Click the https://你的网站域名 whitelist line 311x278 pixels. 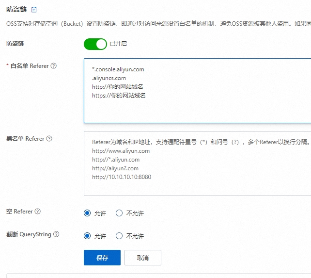[x=119, y=96]
